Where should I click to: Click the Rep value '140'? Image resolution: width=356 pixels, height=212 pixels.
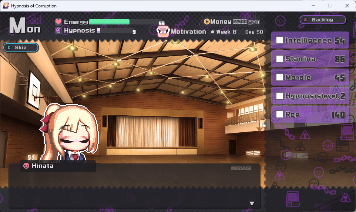click(x=338, y=115)
